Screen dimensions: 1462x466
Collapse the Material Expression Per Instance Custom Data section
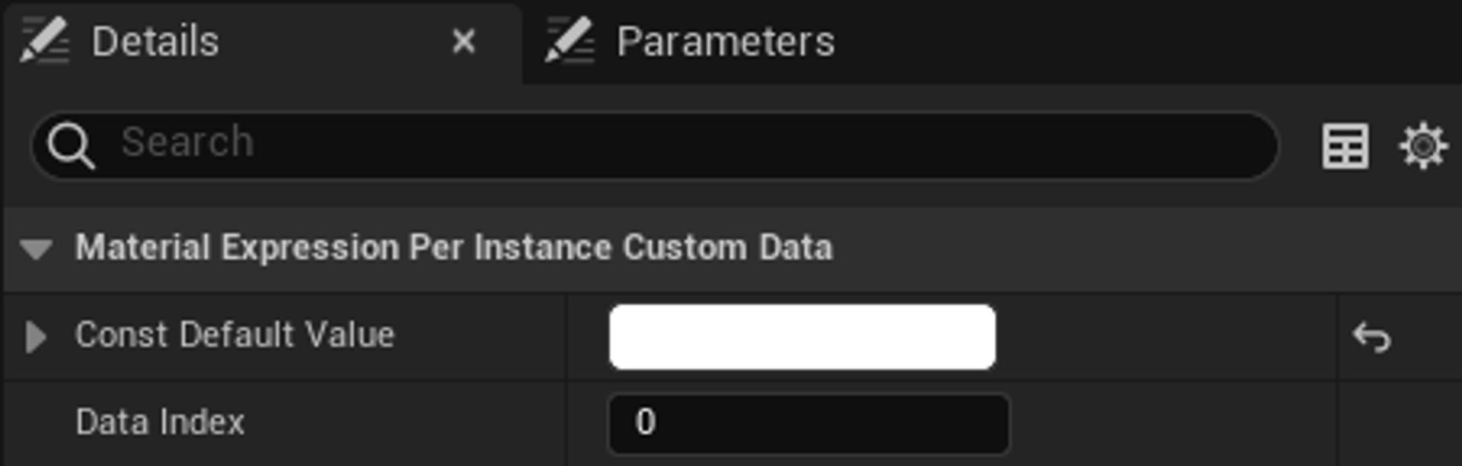pos(36,249)
